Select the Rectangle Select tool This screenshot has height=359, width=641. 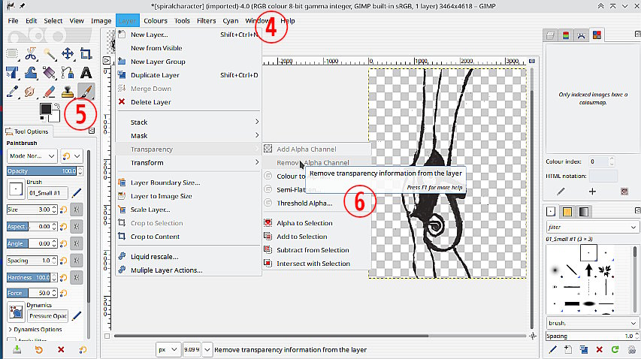tap(12, 53)
